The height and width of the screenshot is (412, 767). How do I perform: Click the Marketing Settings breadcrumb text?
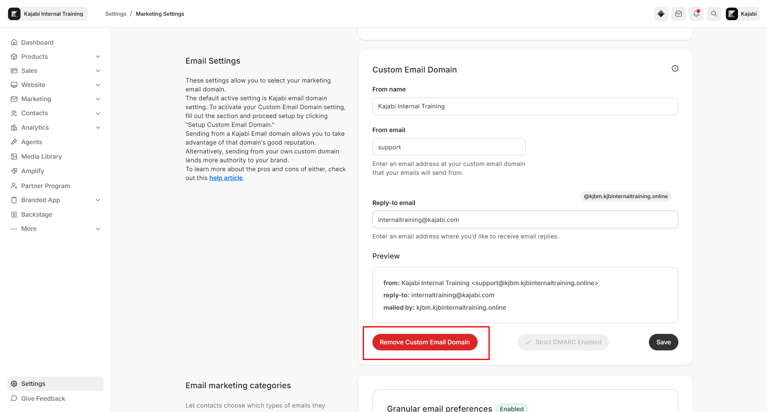coord(160,14)
